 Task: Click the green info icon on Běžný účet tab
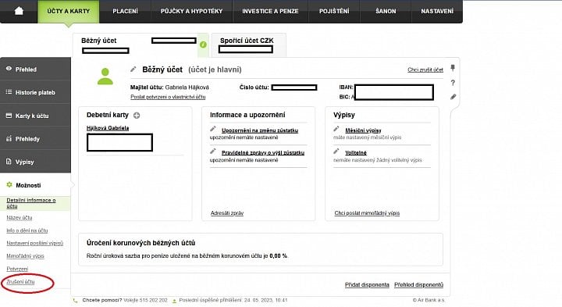tap(203, 45)
